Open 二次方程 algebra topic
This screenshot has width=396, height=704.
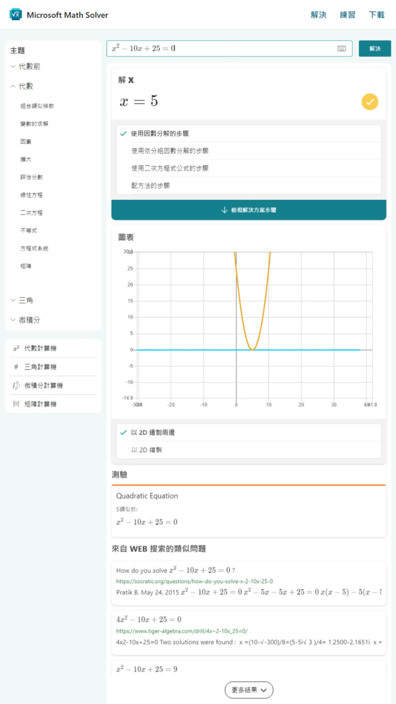[x=31, y=213]
